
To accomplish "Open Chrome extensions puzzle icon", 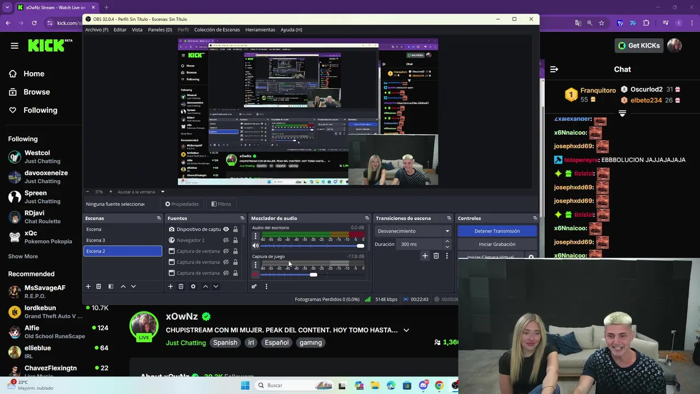I will pos(646,23).
